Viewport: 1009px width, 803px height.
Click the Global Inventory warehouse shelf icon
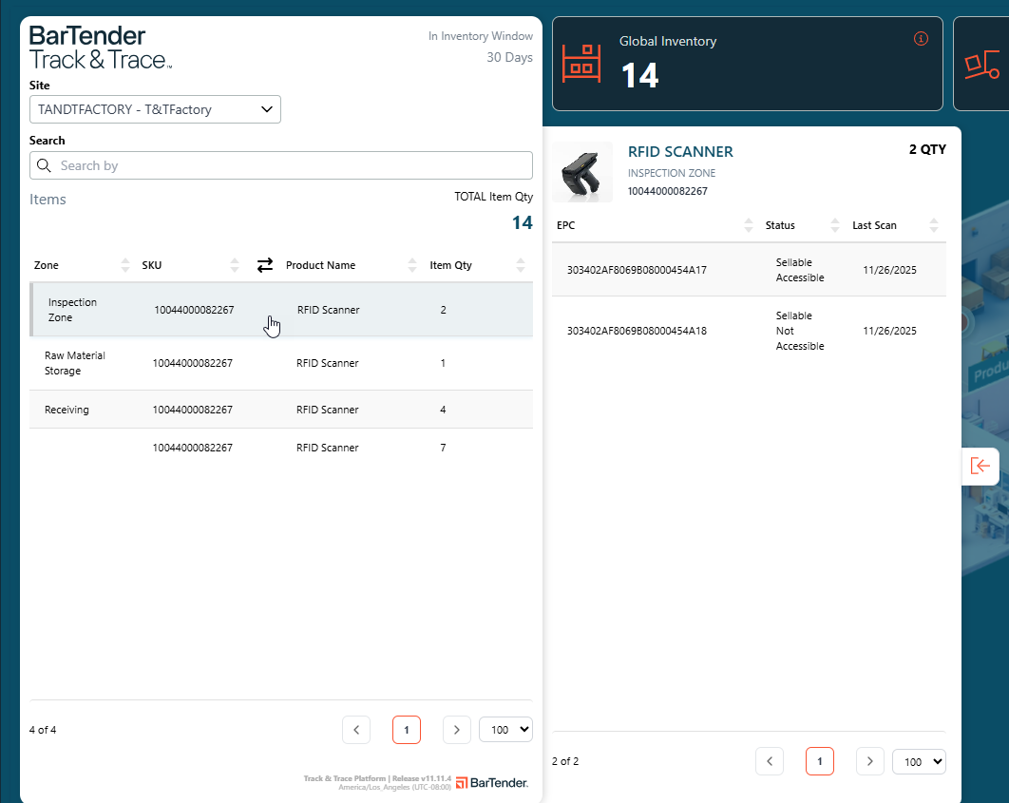click(x=581, y=64)
